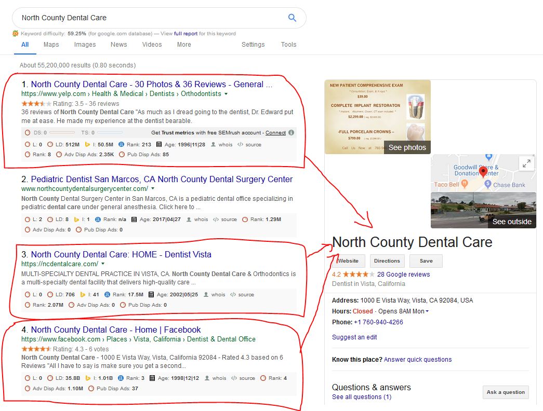Expand the map with the fullscreen icon

[x=527, y=163]
